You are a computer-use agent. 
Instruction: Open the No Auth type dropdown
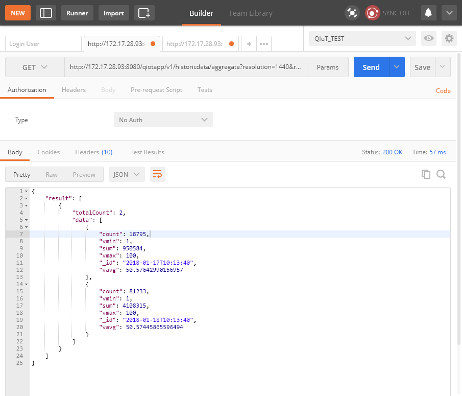click(163, 120)
